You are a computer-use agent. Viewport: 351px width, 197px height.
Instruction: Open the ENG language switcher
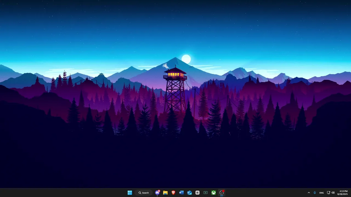click(x=322, y=193)
